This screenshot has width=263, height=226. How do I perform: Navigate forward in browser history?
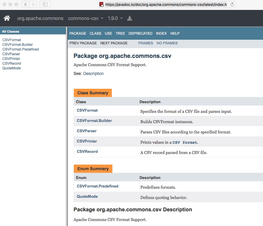click(33, 4)
